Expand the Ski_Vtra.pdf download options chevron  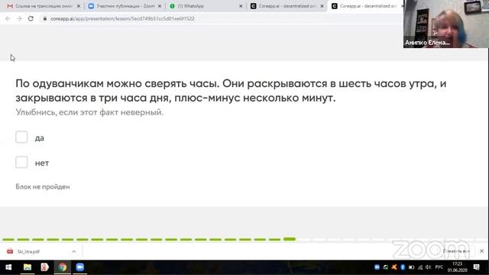click(x=74, y=251)
